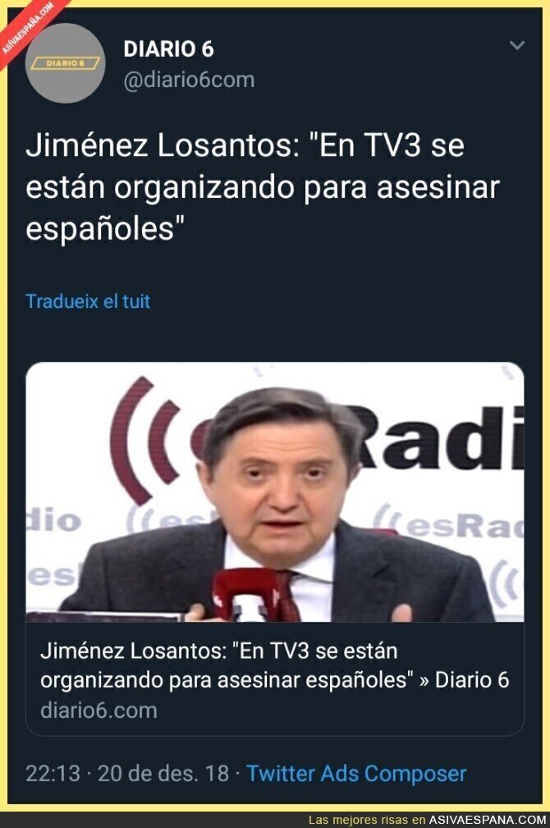Follow the diario6.com domain link
550x828 pixels.
pyautogui.click(x=99, y=711)
